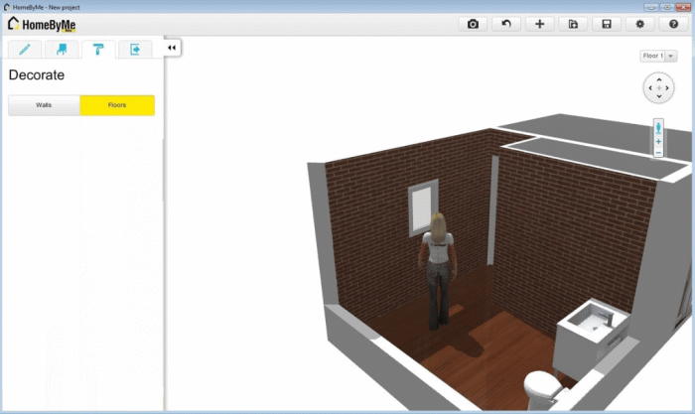Switch to first-person view with the person icon
The height and width of the screenshot is (414, 695).
[x=658, y=128]
